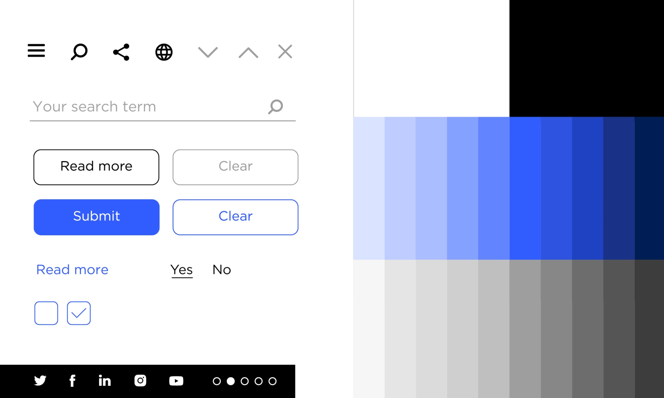Select the underlined Yes tab
This screenshot has width=664, height=398.
click(182, 269)
